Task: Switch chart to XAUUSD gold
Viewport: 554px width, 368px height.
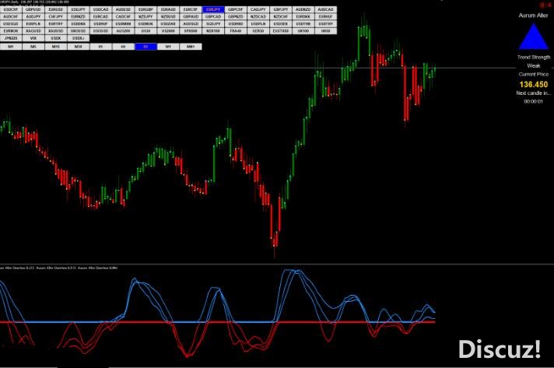Action: click(x=56, y=31)
